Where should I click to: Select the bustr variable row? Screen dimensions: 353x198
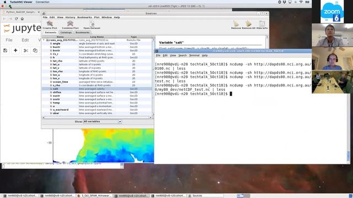(x=97, y=47)
